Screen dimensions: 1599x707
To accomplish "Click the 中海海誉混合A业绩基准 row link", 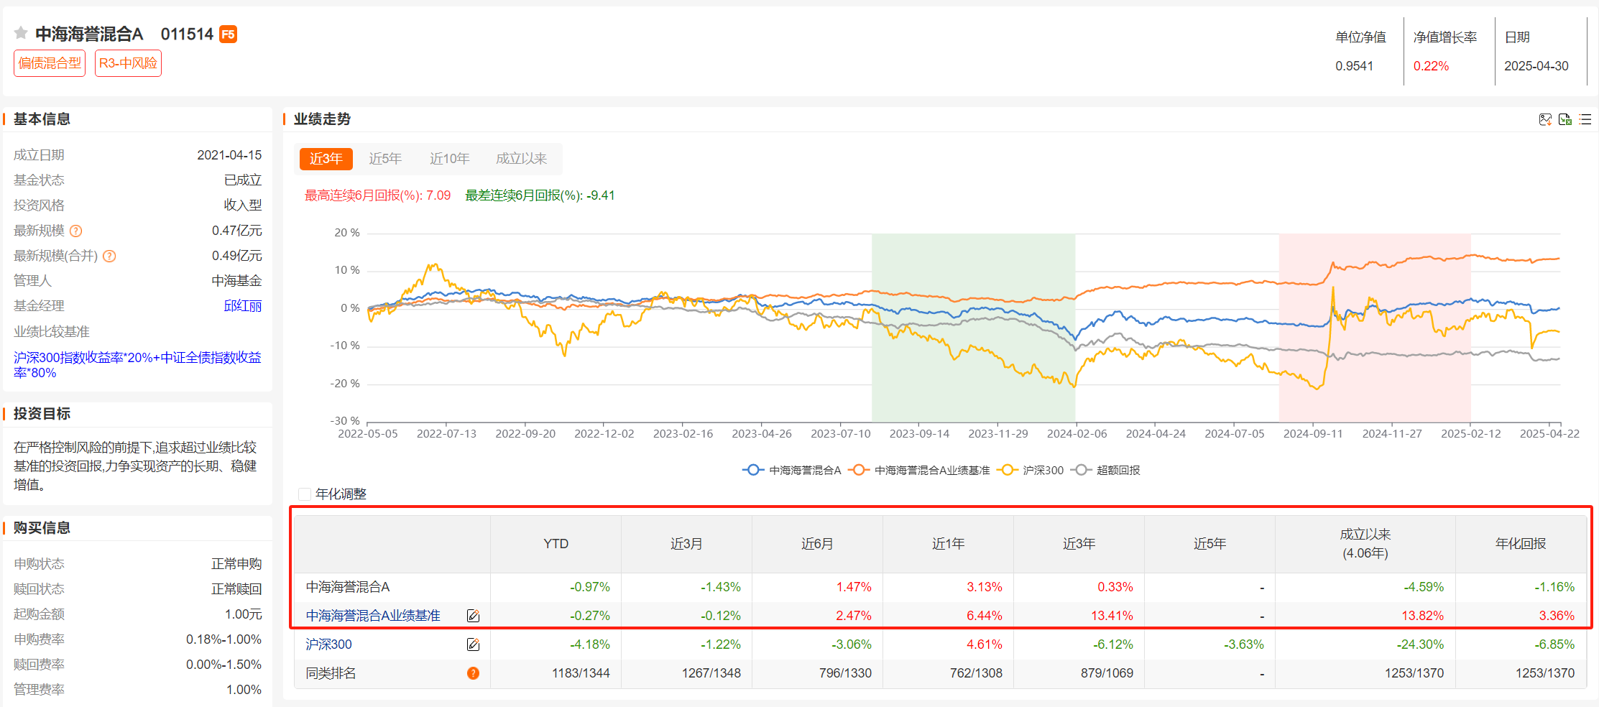I will pyautogui.click(x=373, y=616).
